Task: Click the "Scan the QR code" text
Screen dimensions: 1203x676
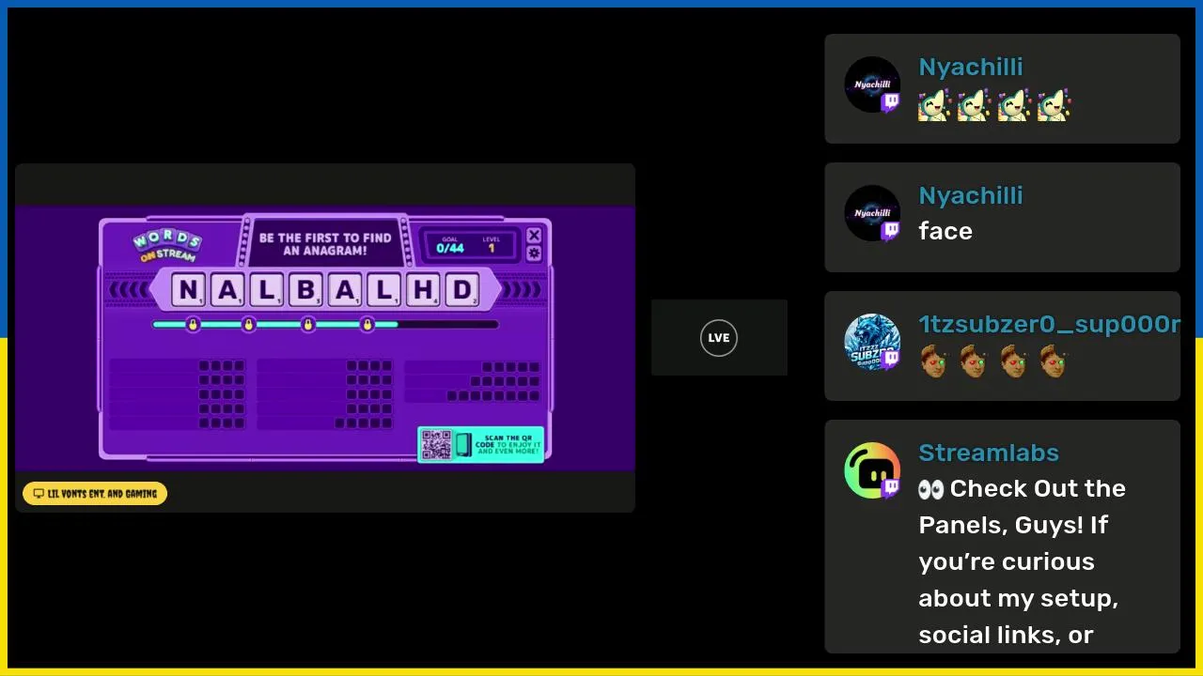Action: click(508, 445)
